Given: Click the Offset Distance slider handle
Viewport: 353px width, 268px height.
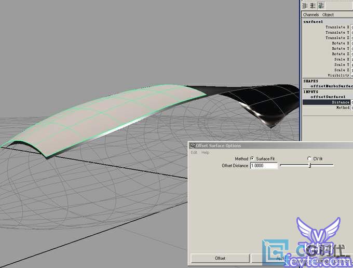Looking at the screenshot, I should coord(310,165).
